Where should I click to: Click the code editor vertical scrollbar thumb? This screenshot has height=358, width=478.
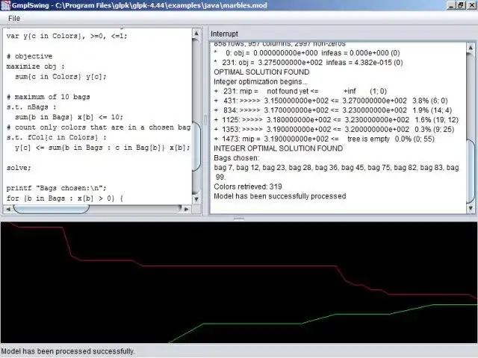(x=196, y=146)
